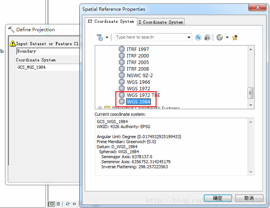This screenshot has width=270, height=208.
Task: Click the 'Spheroid: WGS_1984' line
Action: click(119, 152)
